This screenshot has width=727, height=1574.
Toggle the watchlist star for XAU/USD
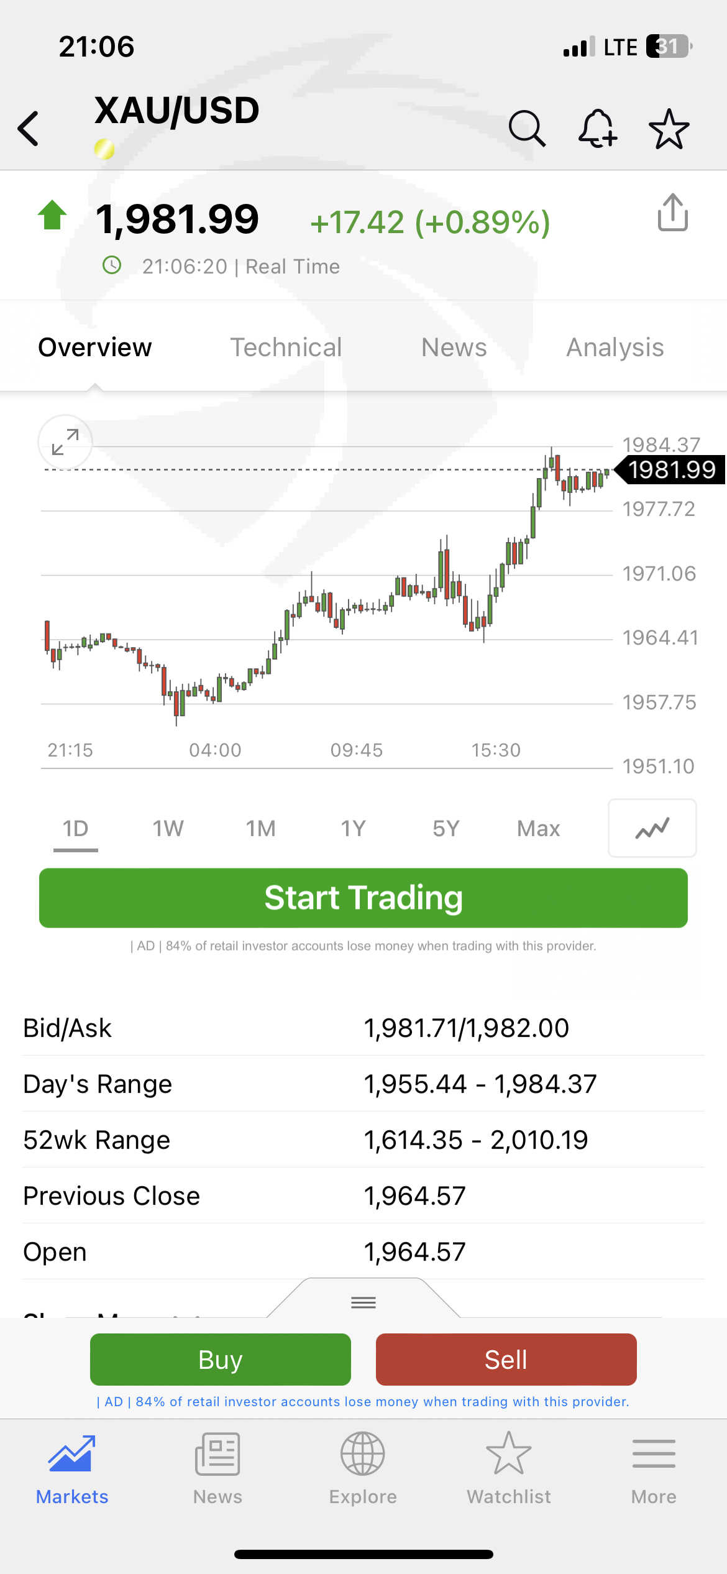pos(669,129)
